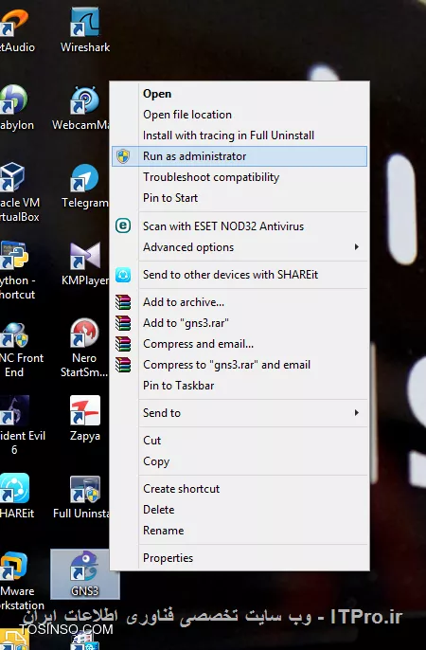Click the ESET icon in context menu
This screenshot has width=426, height=650.
123,226
